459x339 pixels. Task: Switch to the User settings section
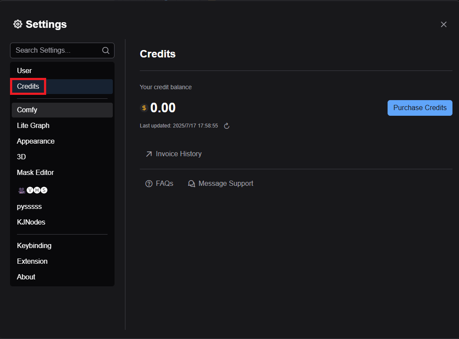(x=24, y=70)
